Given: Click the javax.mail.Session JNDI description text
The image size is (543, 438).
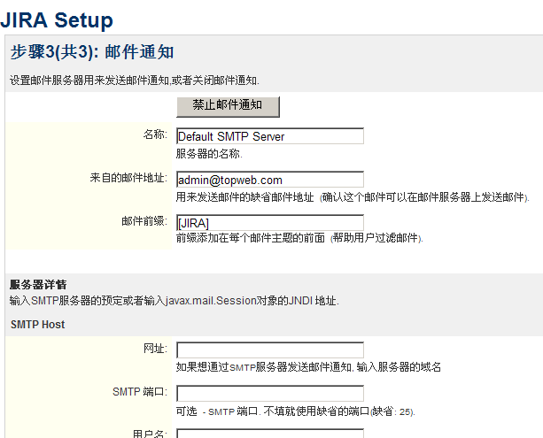Looking at the screenshot, I should (175, 301).
